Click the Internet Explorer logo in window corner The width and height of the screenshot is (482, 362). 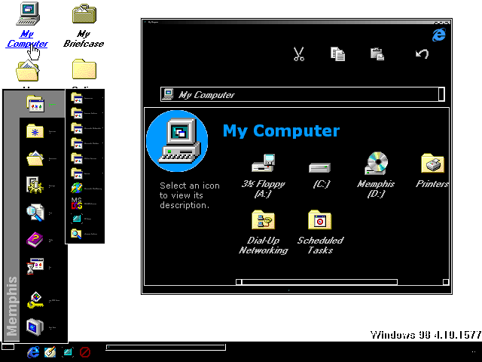[438, 35]
